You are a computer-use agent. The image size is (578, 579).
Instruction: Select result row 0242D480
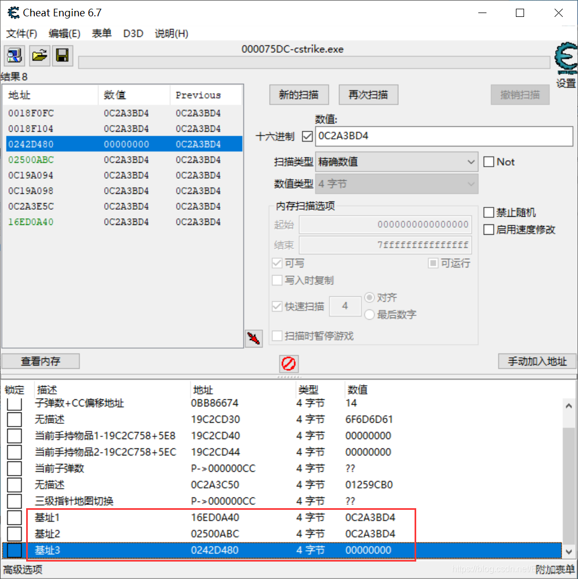[x=124, y=144]
